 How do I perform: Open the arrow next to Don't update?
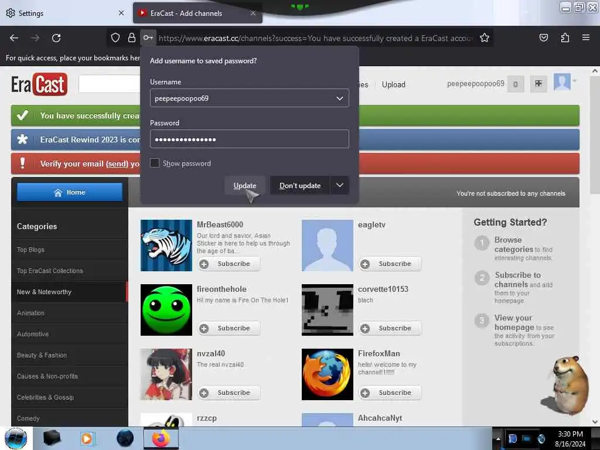pos(340,185)
